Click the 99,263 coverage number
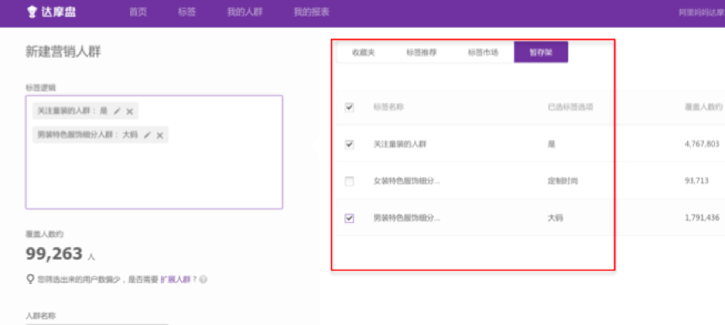 [54, 254]
